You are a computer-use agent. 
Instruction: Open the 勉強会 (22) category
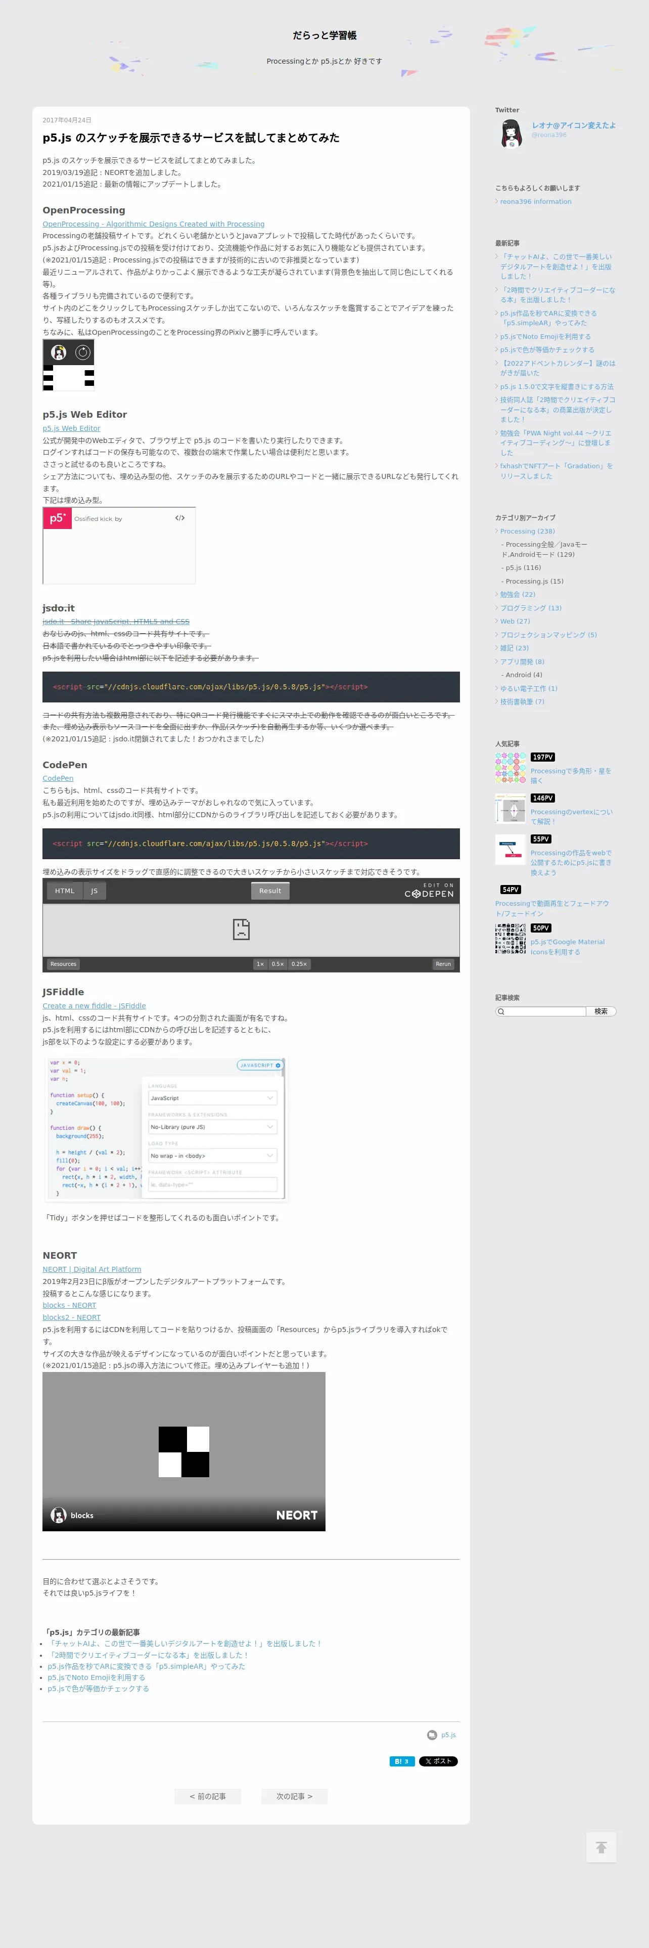click(518, 594)
